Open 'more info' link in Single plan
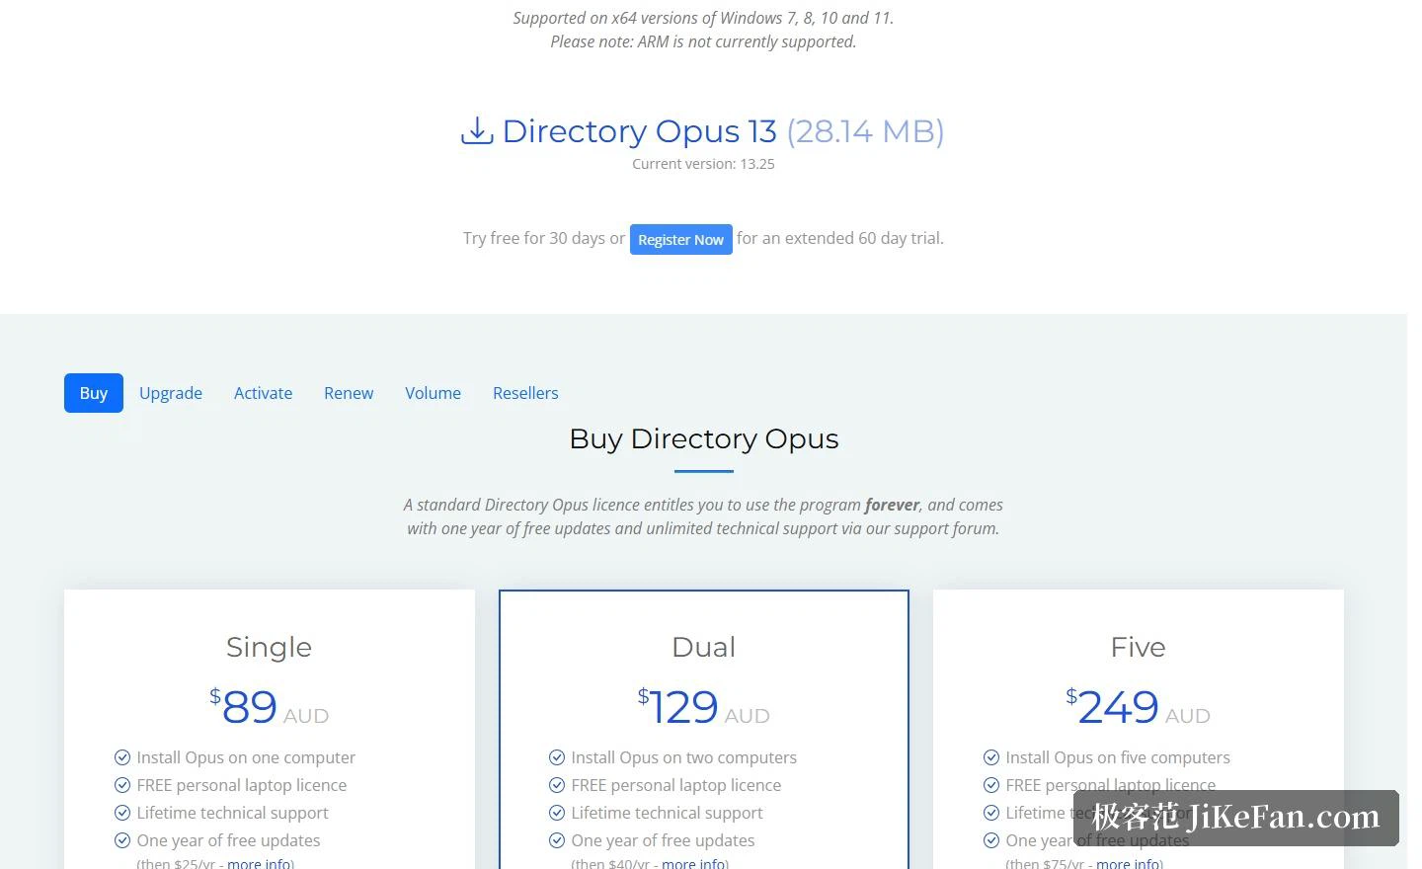The image size is (1422, 869). [x=259, y=863]
